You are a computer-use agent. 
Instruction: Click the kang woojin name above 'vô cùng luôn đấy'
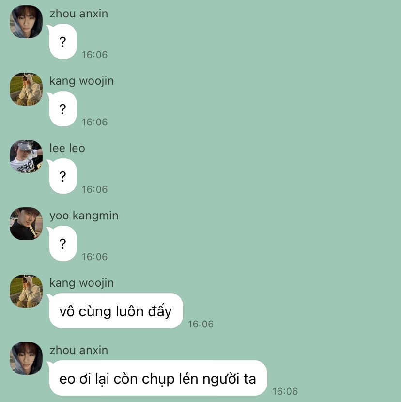(81, 283)
